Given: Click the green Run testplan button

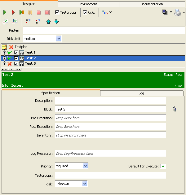Looking at the screenshot, I should (x=5, y=12).
